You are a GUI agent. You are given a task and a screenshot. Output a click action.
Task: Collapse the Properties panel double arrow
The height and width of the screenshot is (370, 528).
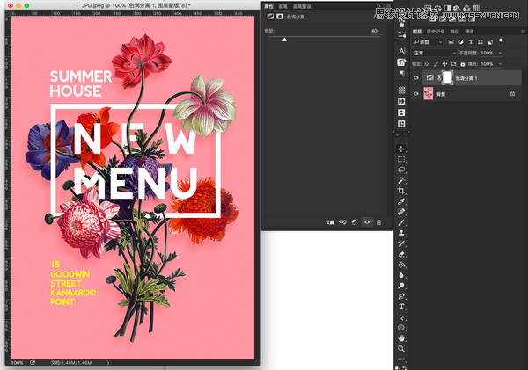click(x=378, y=6)
